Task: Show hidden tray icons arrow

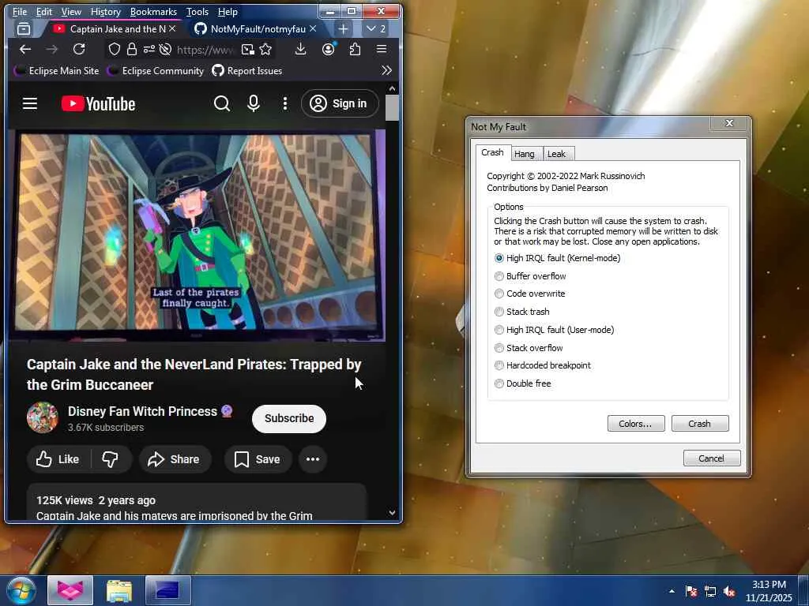Action: (672, 592)
